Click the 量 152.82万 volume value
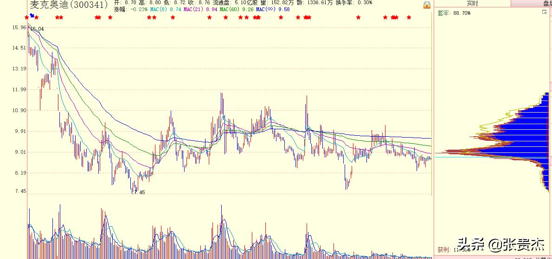 click(277, 2)
